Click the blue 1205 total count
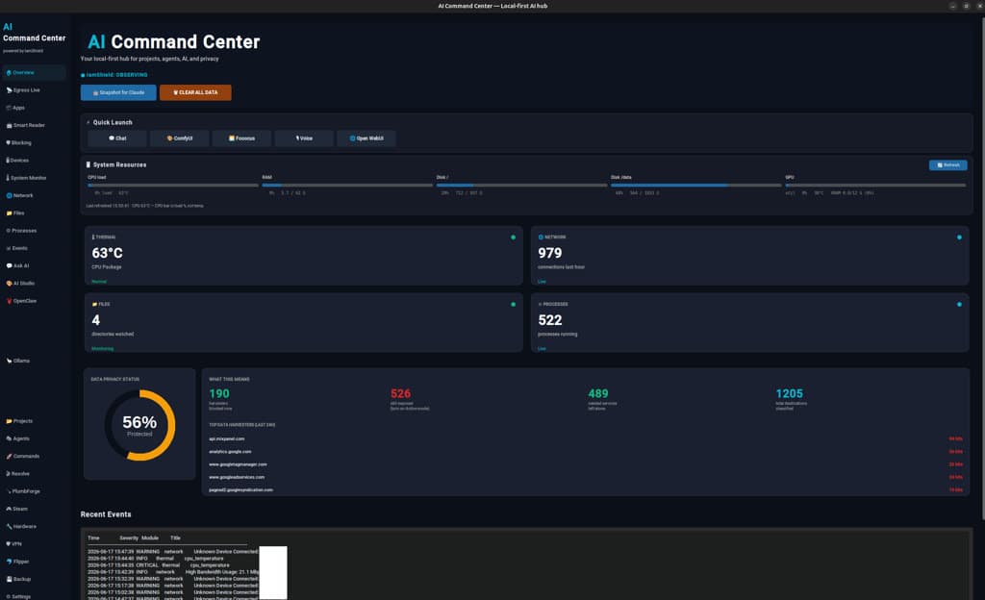 pos(789,393)
